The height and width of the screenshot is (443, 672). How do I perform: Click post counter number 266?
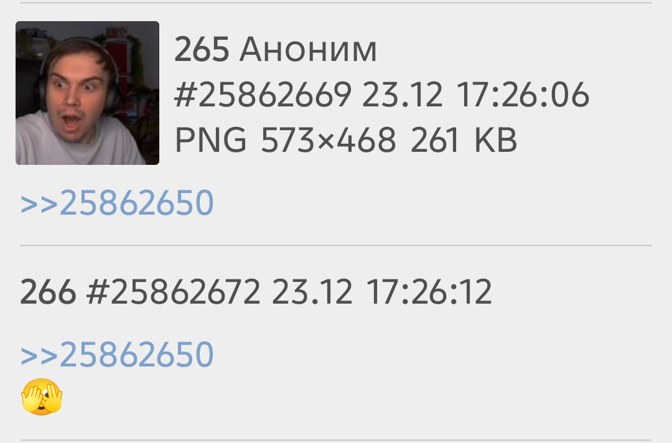[x=48, y=292]
